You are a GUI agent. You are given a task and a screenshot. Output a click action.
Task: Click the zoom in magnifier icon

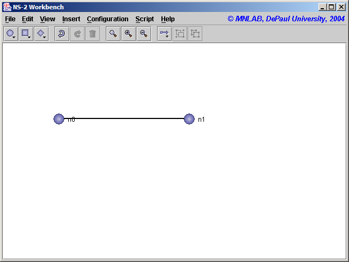click(x=129, y=34)
